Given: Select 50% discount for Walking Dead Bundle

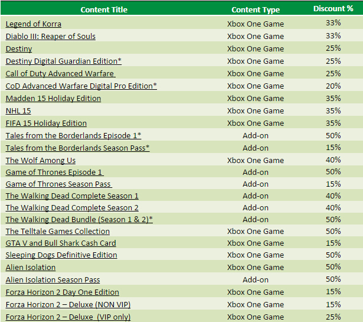Looking at the screenshot, I should pos(333,220).
